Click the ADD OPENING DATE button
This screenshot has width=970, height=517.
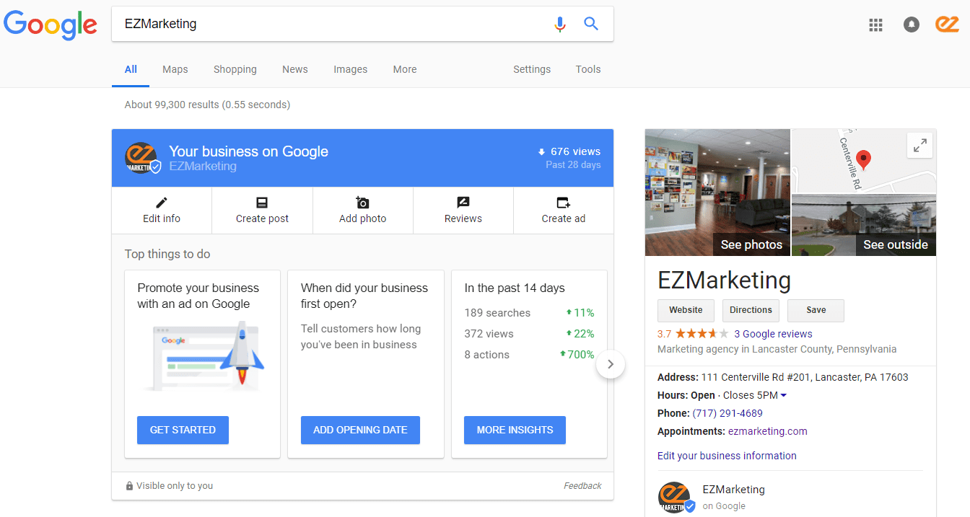[360, 430]
